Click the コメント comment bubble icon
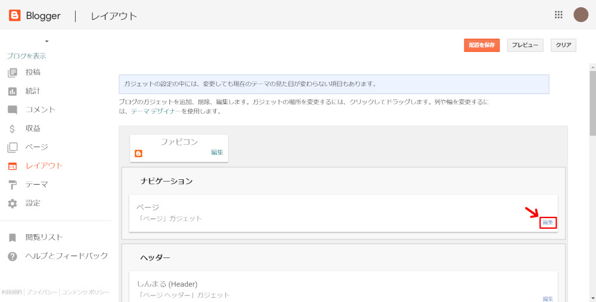The width and height of the screenshot is (596, 302). (x=13, y=110)
